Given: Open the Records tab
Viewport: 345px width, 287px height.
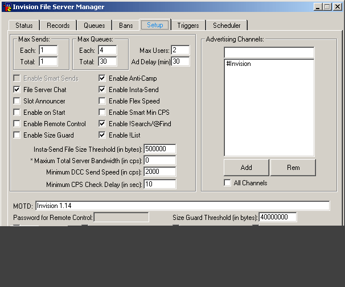Looking at the screenshot, I should (x=58, y=26).
